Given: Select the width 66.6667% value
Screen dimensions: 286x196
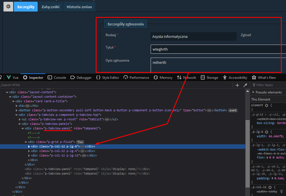Looking at the screenshot, I should (x=276, y=136).
